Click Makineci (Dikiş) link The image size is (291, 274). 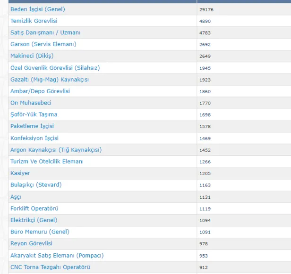(x=32, y=56)
